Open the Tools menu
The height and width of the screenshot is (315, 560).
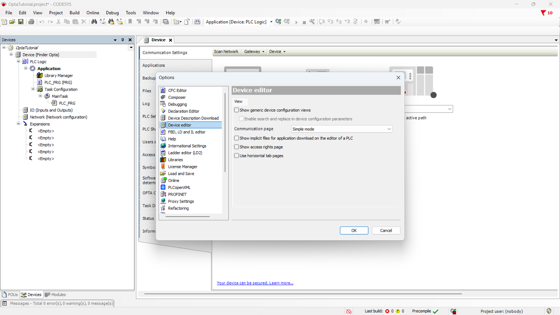pos(131,13)
